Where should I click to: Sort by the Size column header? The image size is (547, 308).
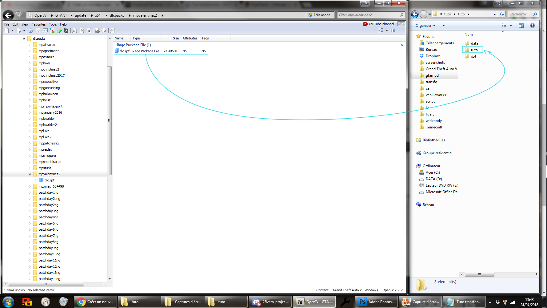(x=172, y=38)
